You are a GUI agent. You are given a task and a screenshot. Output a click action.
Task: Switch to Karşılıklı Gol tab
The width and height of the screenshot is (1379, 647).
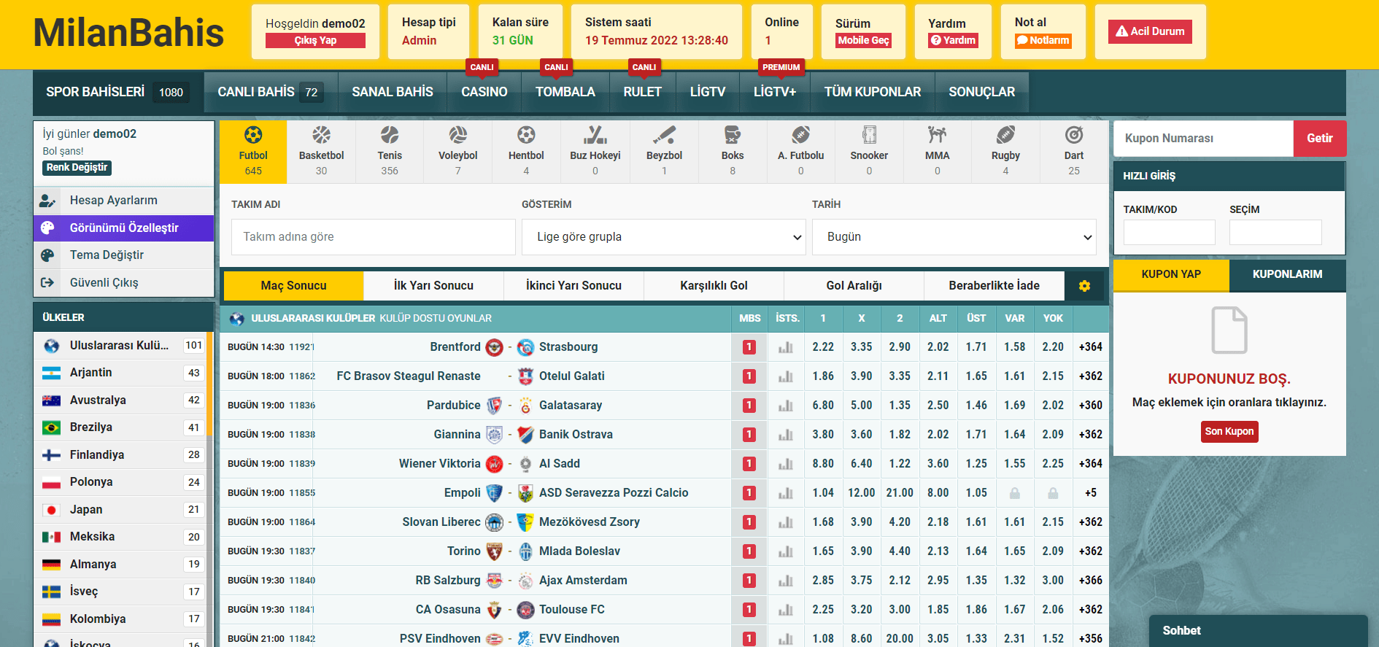(714, 286)
